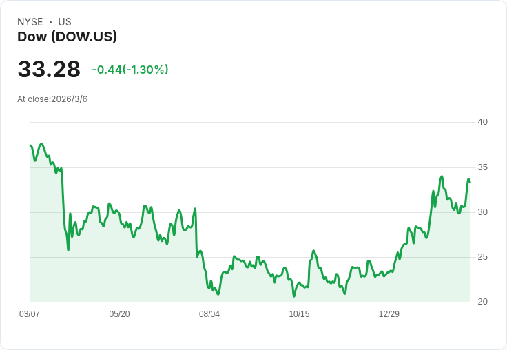
Task: Click the leftmost starting point of the price line
Action: pos(30,146)
